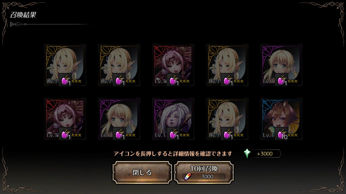Pick the bottom-row purple-framed blonde girl

(119, 119)
